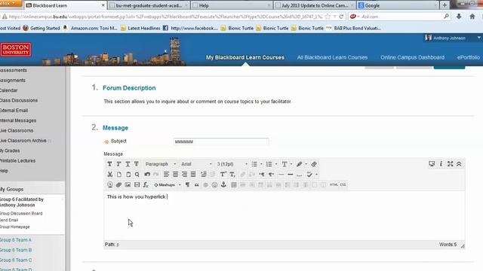Toggle bold formatting in message editor
The image size is (483, 271).
(109, 164)
